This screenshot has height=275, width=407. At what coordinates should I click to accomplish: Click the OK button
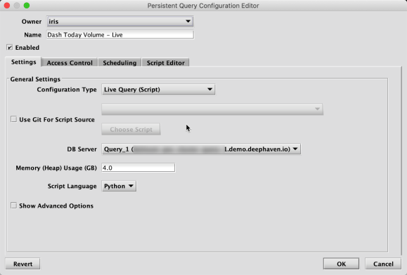pyautogui.click(x=341, y=264)
